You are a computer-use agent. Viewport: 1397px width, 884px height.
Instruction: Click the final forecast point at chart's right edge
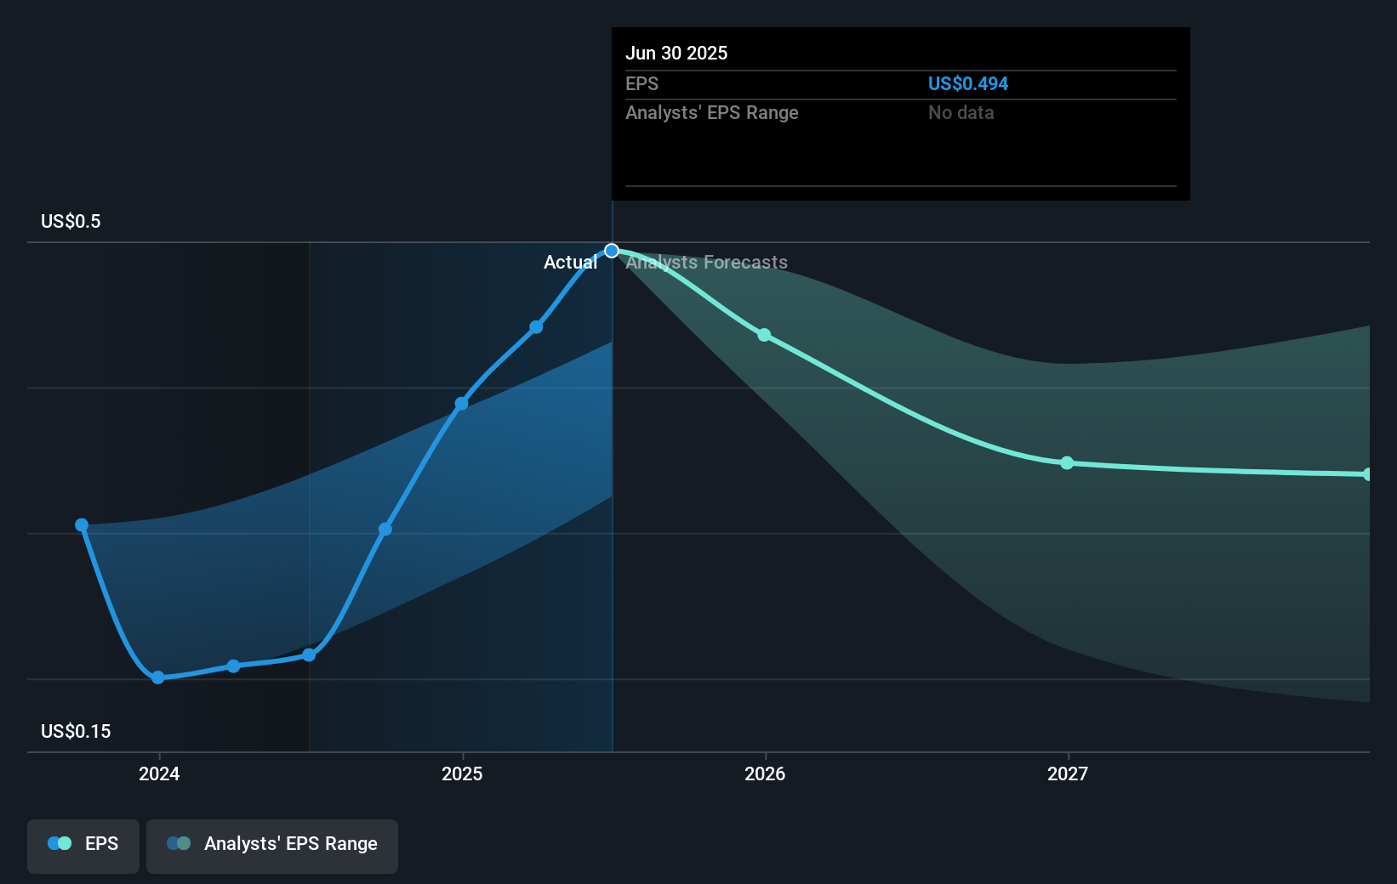coord(1367,474)
